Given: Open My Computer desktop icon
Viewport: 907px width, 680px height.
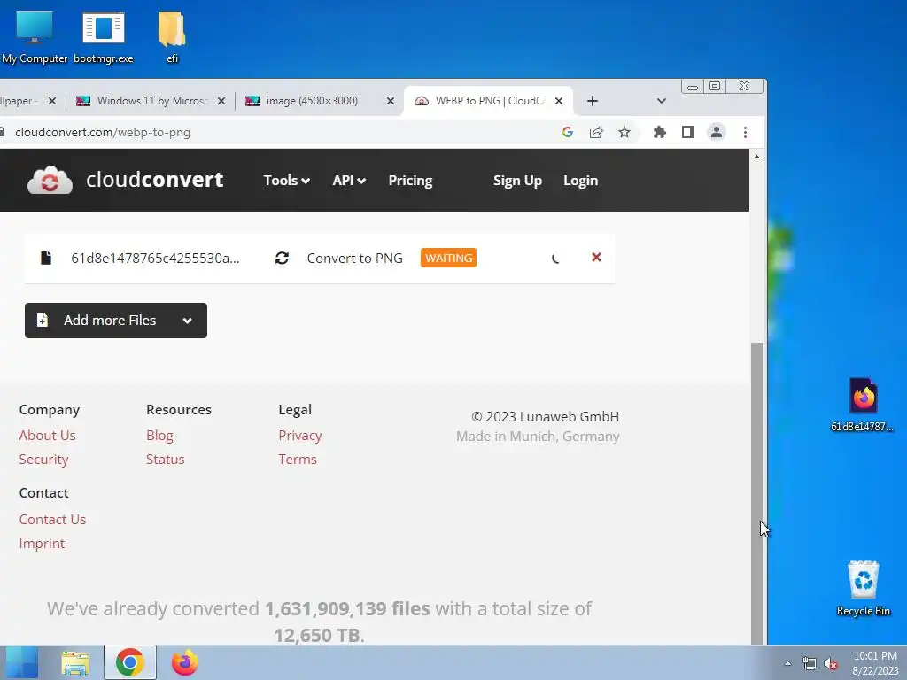Looking at the screenshot, I should (x=34, y=37).
